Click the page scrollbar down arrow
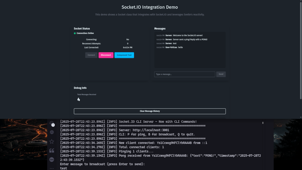This screenshot has height=170, width=302. (x=301, y=117)
